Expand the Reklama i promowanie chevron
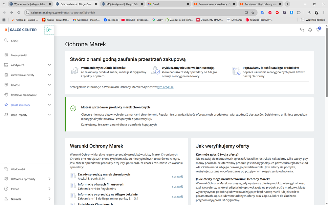 [49, 95]
